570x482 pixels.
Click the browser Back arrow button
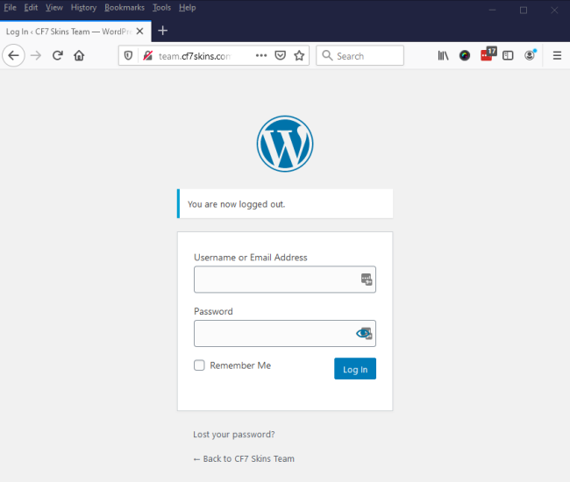coord(13,55)
